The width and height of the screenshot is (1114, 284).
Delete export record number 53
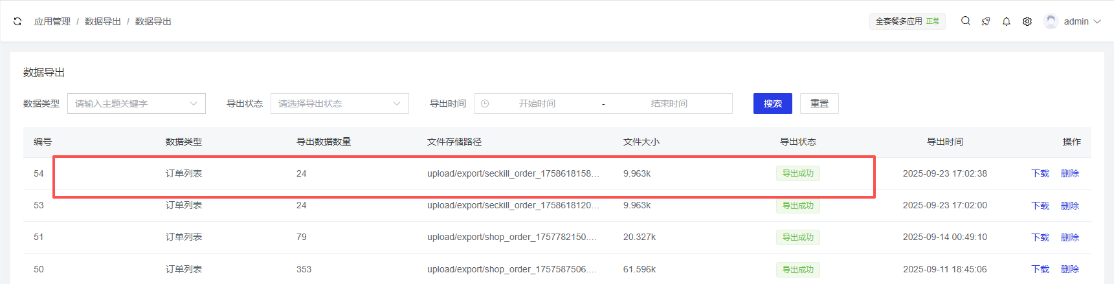[x=1069, y=206]
